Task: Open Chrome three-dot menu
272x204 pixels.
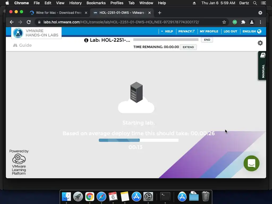Action: tap(260, 22)
